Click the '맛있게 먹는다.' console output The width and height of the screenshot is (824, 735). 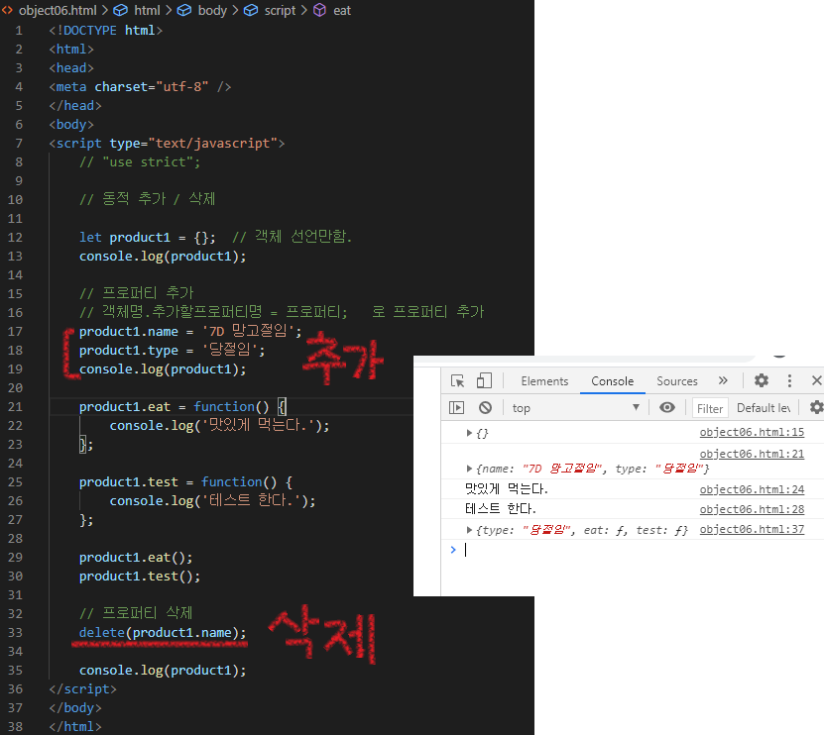click(x=506, y=489)
